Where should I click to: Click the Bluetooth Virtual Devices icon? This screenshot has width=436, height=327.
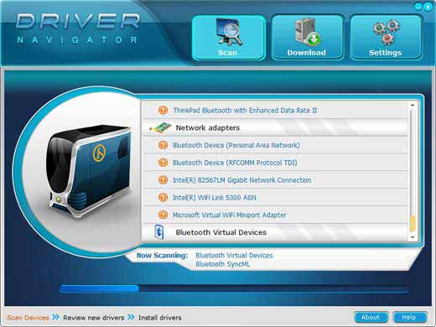[158, 232]
